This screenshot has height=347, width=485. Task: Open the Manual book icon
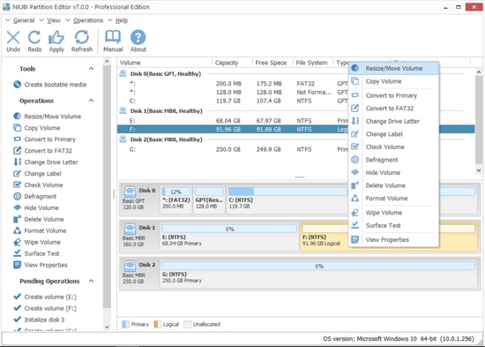[x=113, y=37]
